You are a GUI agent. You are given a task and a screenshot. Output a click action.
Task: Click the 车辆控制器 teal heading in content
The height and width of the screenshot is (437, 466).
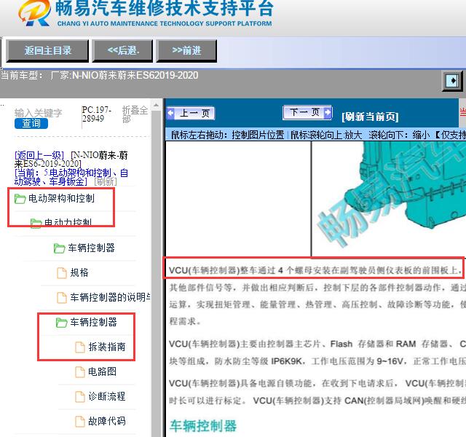click(203, 425)
